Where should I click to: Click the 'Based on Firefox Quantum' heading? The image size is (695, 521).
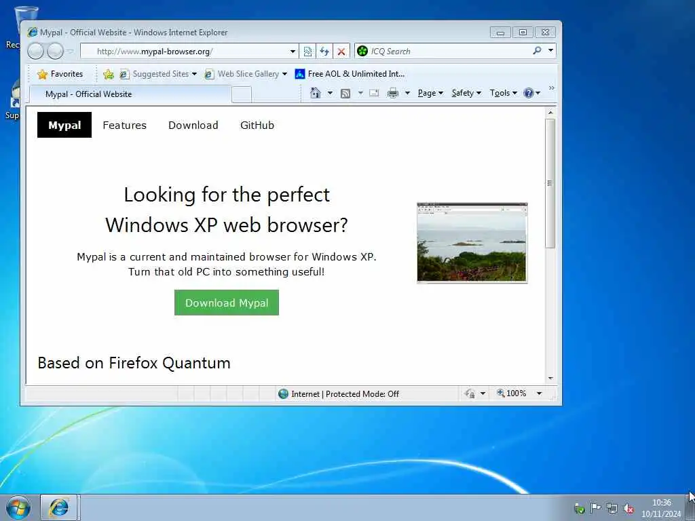click(x=134, y=363)
